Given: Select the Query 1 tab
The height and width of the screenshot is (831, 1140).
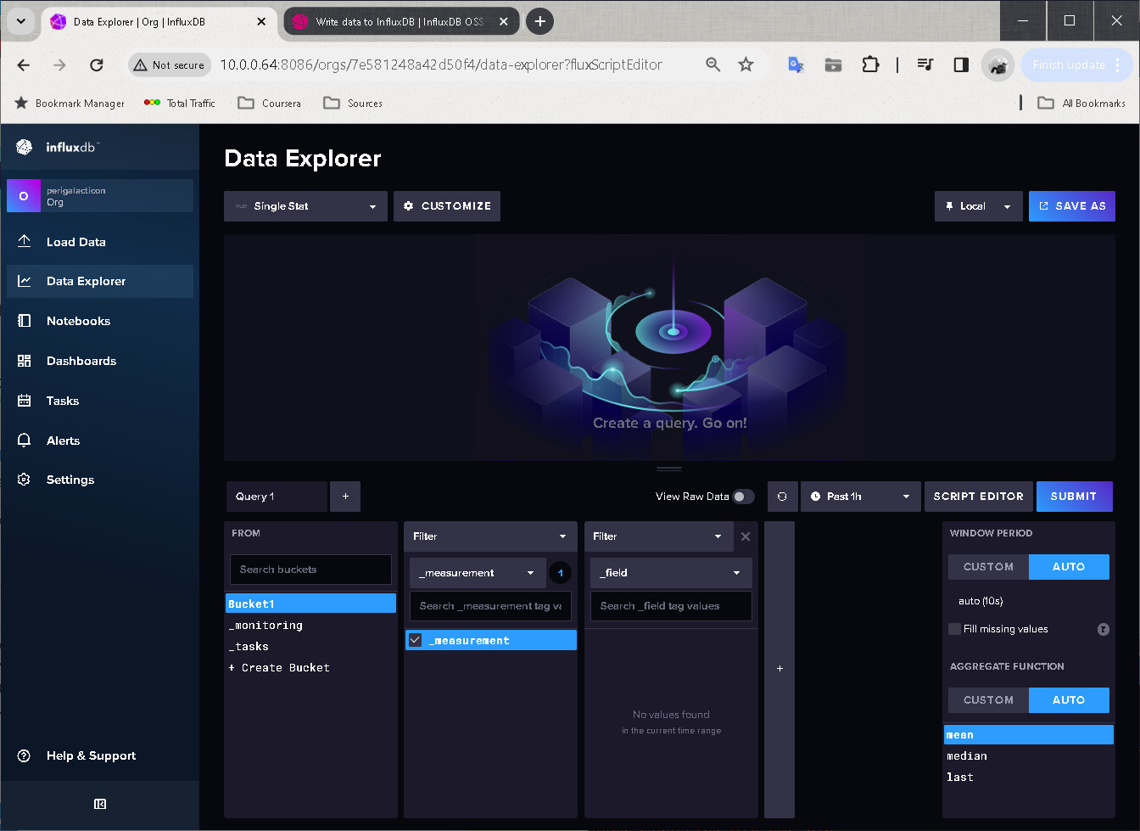Looking at the screenshot, I should [x=276, y=497].
